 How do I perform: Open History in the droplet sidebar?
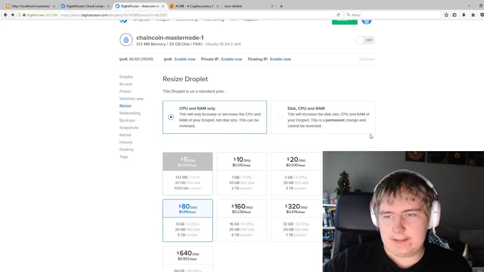126,142
